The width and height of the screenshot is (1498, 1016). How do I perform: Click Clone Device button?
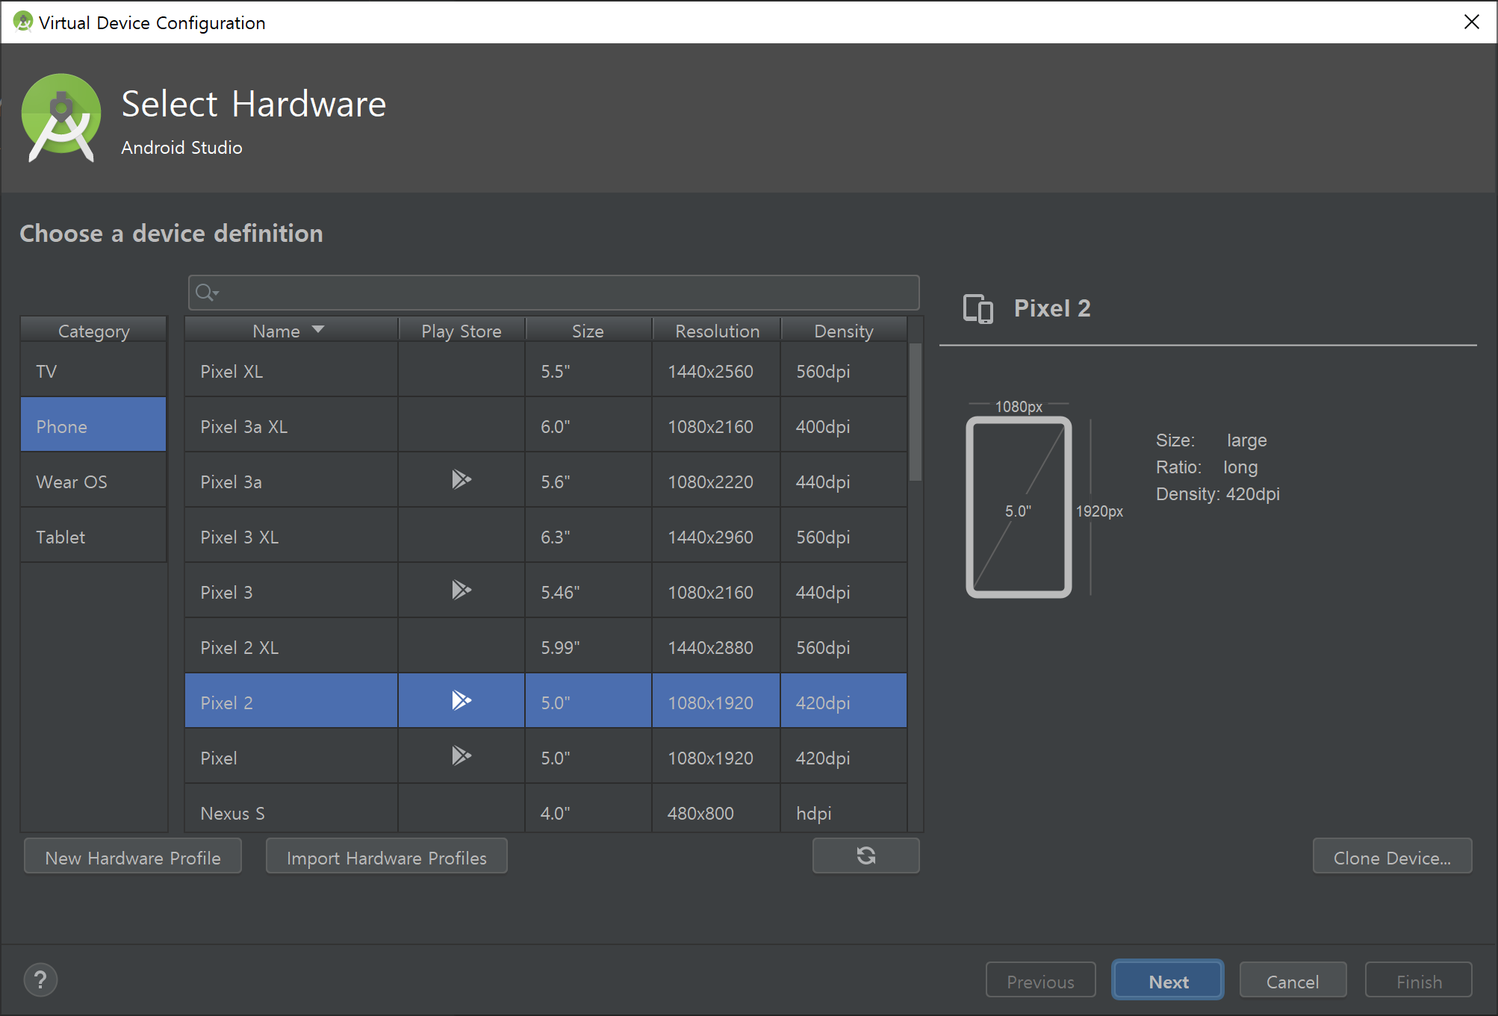pos(1392,857)
